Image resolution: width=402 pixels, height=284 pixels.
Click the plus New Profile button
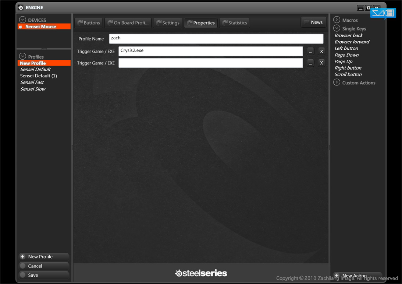tap(44, 257)
